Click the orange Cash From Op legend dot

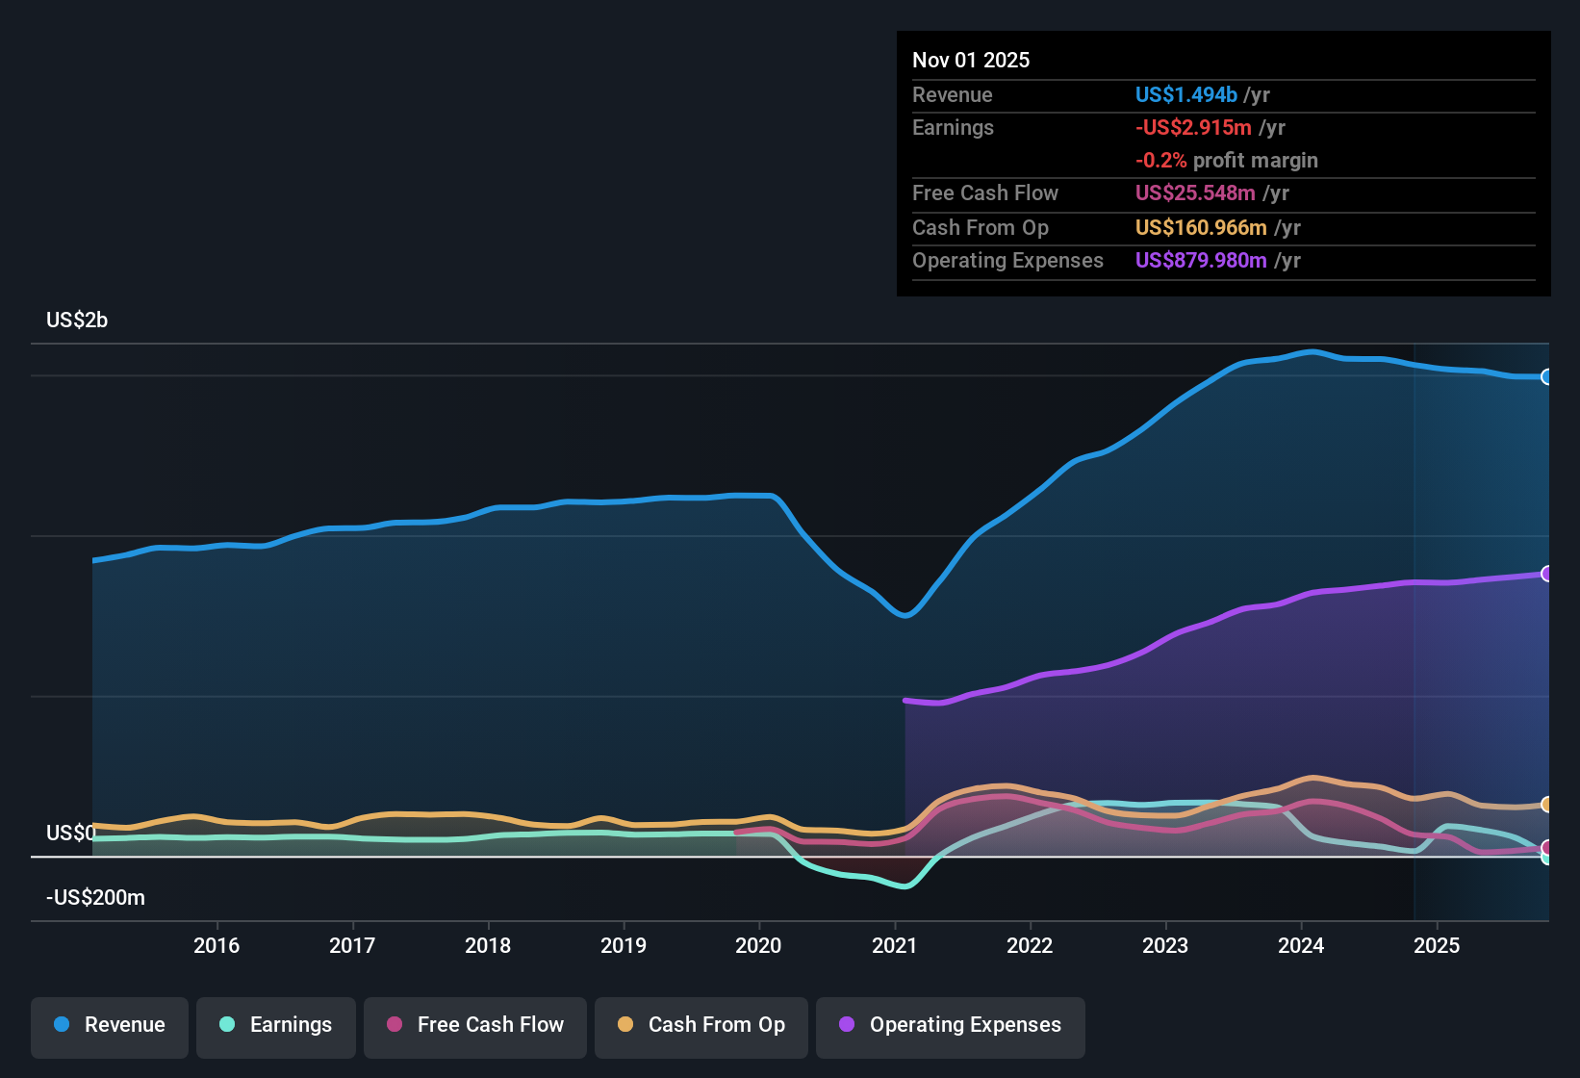coord(624,1025)
